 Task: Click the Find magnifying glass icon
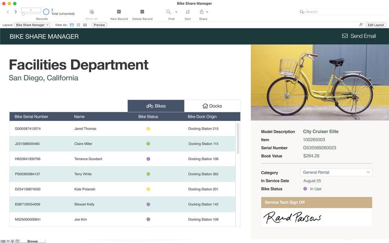click(168, 12)
